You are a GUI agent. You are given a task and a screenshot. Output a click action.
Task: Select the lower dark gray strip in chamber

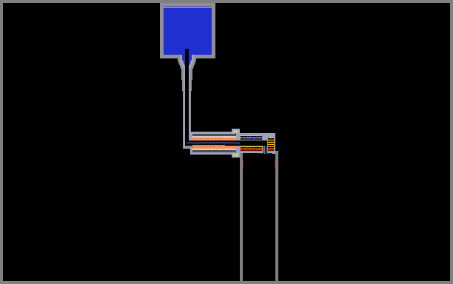click(x=214, y=151)
